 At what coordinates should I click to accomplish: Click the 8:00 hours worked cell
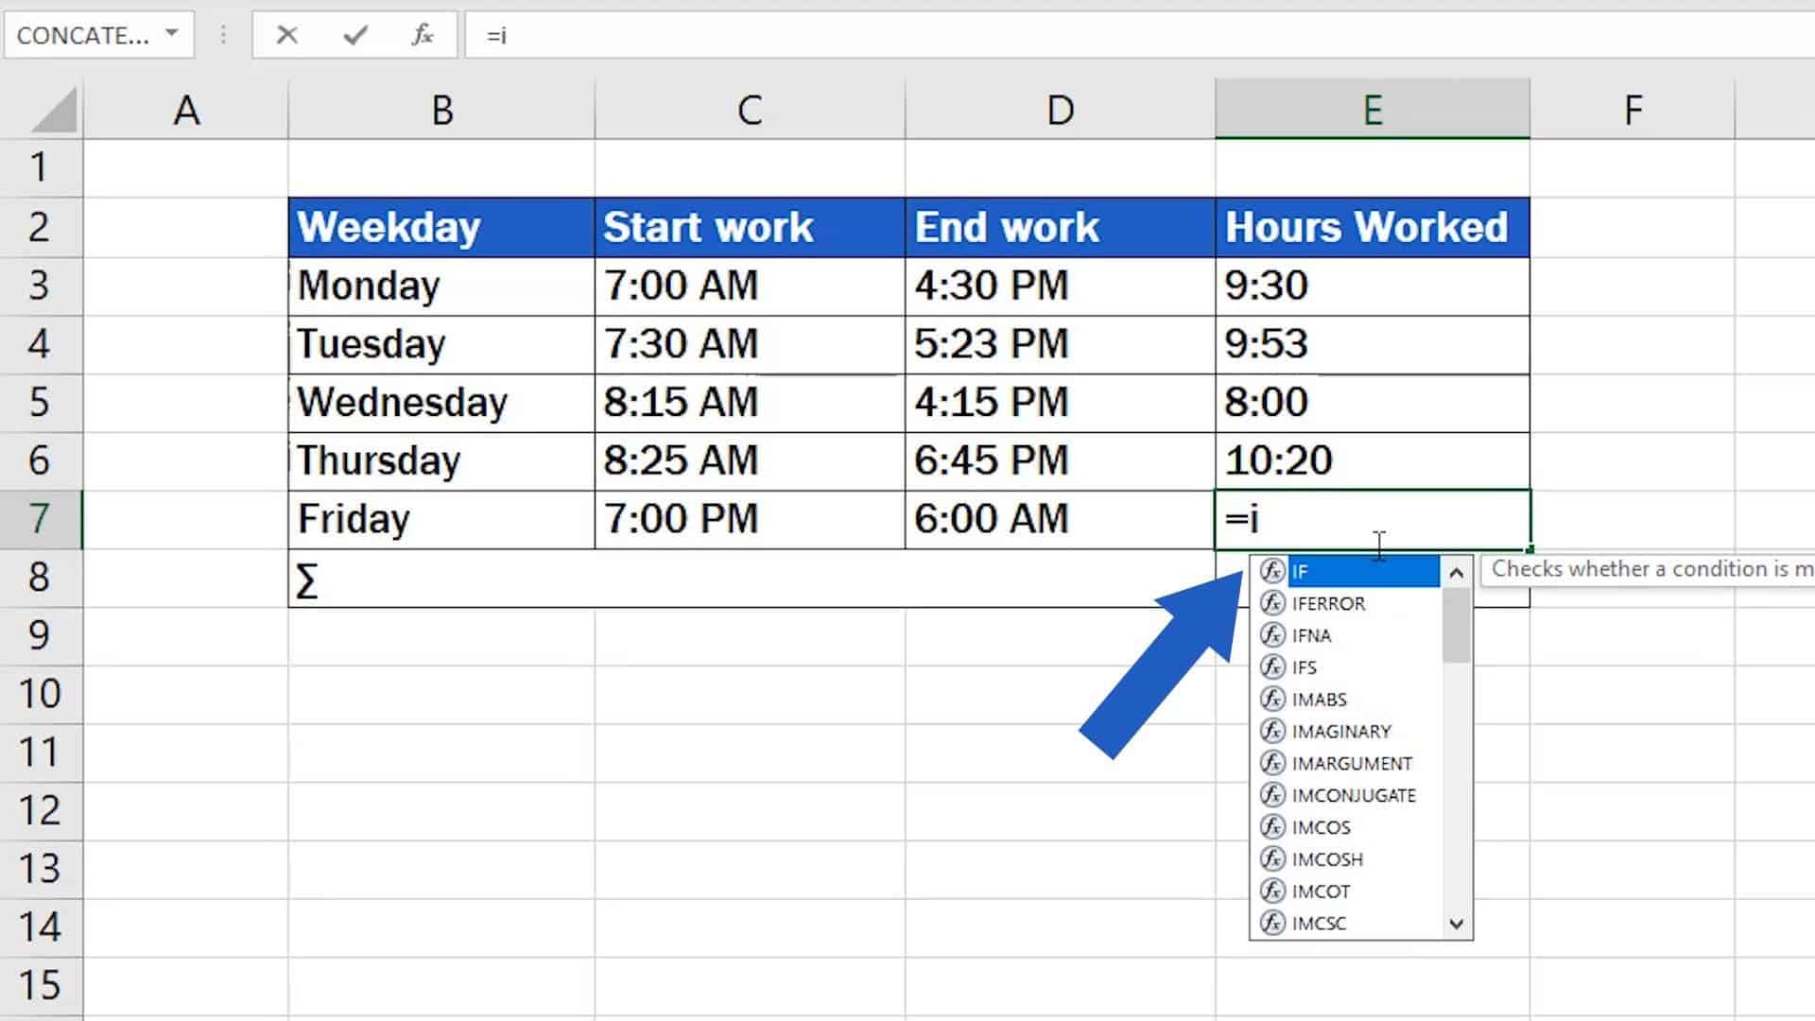tap(1373, 403)
